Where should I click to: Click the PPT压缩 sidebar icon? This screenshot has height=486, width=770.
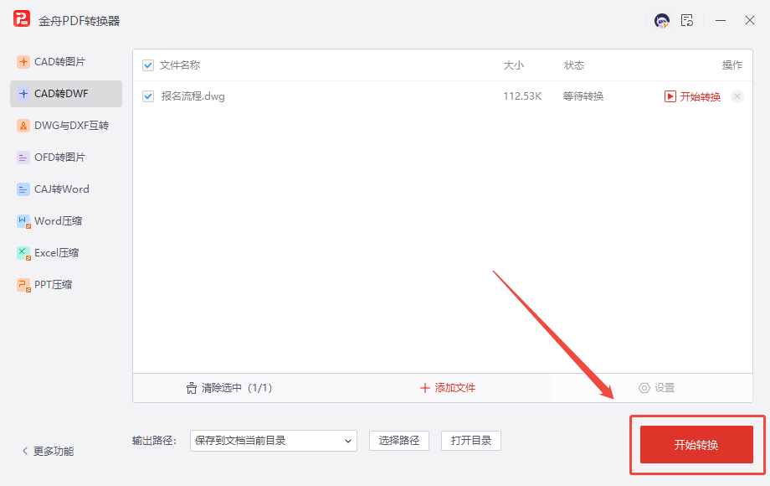tap(23, 285)
